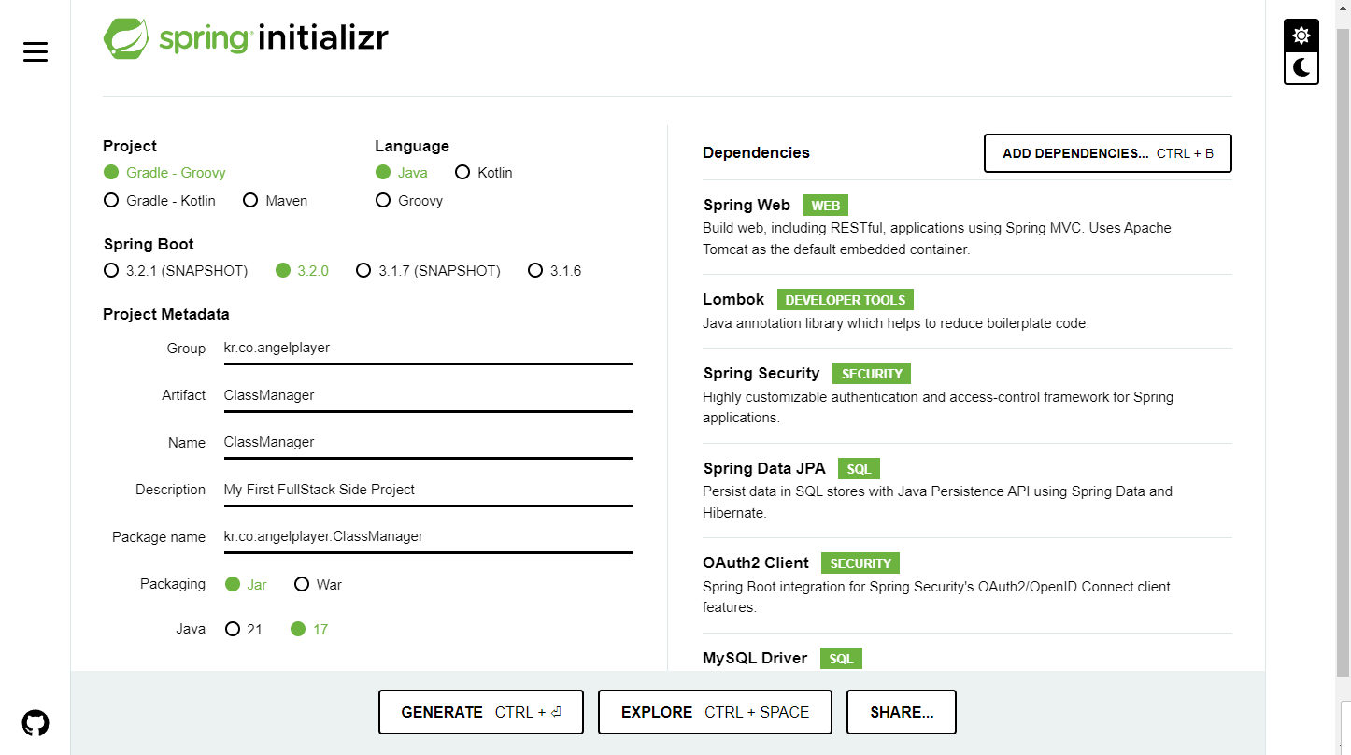
Task: Choose Spring Boot 3.1.7 (SNAPSHOT)
Action: [428, 271]
